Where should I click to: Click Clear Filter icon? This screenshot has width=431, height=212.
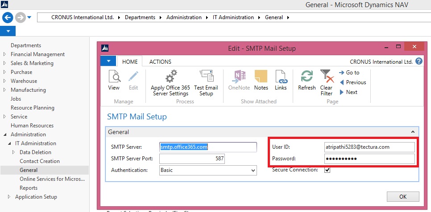(x=327, y=83)
